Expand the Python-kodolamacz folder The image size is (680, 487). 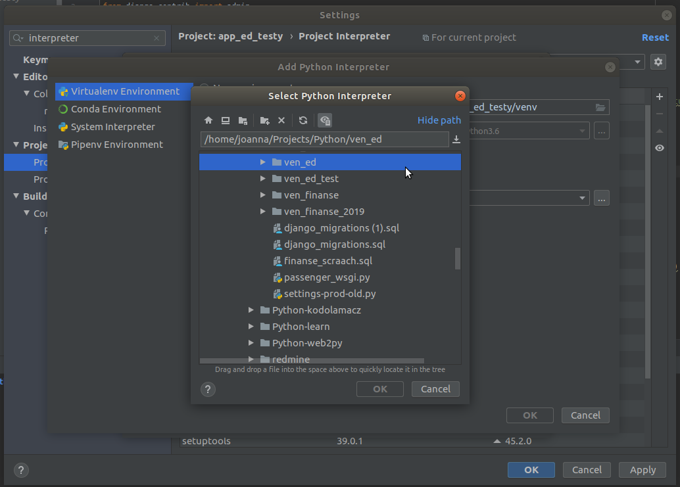click(x=251, y=310)
